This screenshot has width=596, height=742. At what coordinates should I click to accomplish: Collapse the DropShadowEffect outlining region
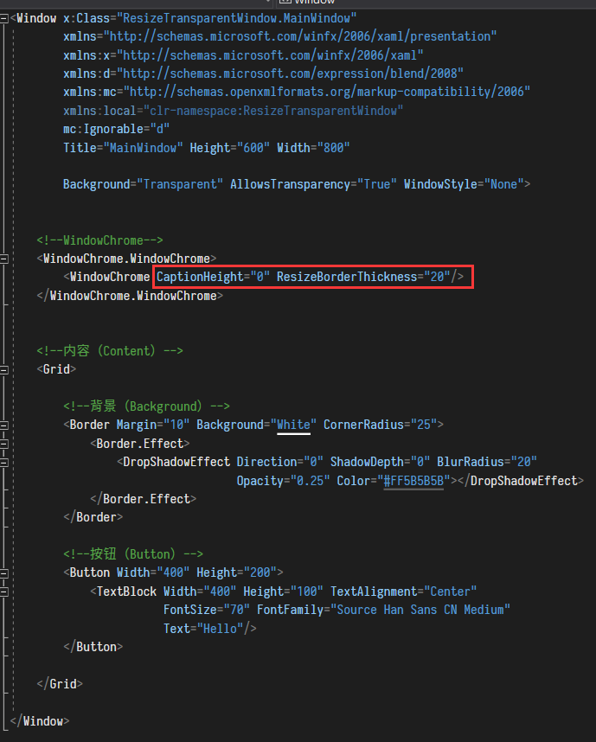[x=3, y=463]
